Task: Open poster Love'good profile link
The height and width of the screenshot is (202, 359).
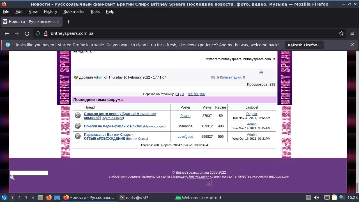Action: 185,137
